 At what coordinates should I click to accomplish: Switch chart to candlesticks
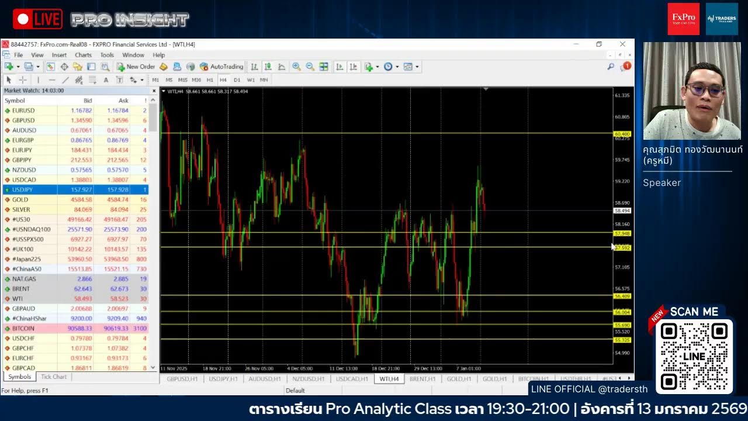[x=268, y=67]
